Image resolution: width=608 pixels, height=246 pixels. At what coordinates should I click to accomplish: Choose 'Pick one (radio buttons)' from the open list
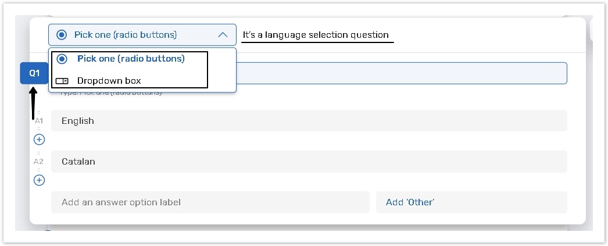tap(131, 59)
